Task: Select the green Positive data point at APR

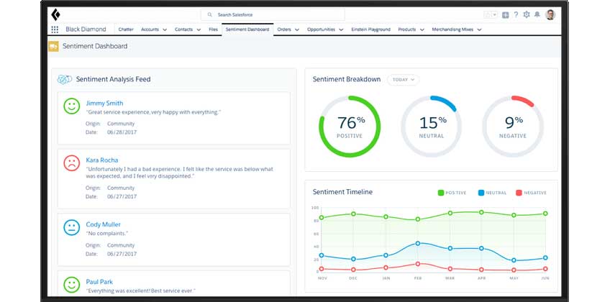Action: pyautogui.click(x=481, y=212)
